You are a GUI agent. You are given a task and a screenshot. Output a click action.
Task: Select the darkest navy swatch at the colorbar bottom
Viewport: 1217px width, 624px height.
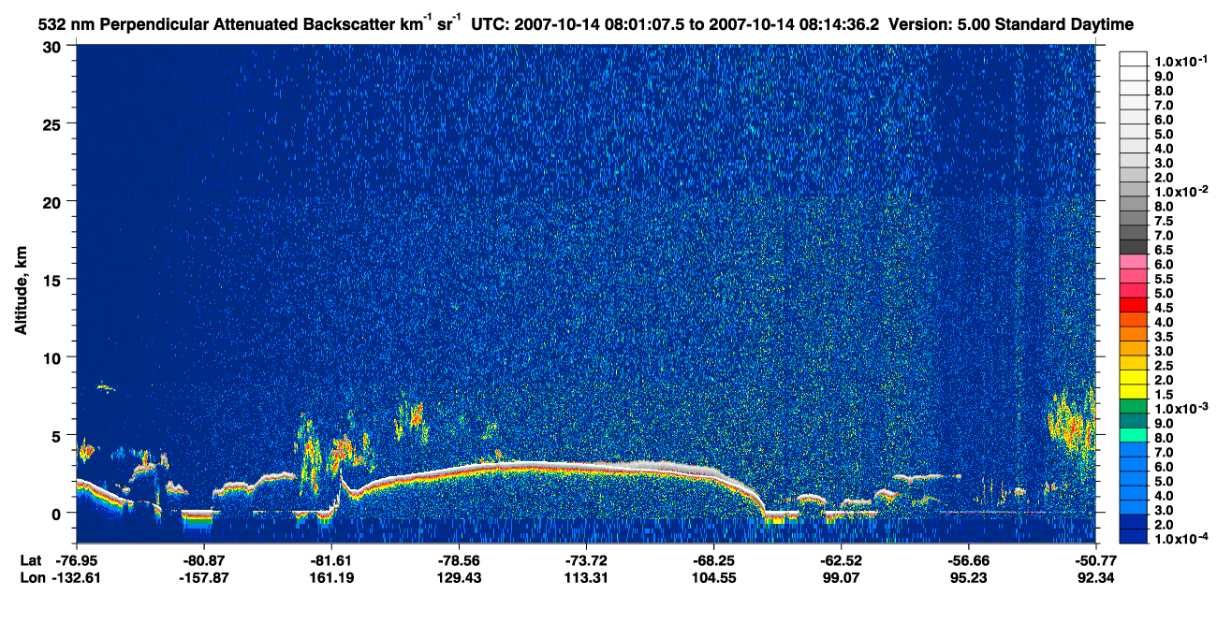(1134, 535)
